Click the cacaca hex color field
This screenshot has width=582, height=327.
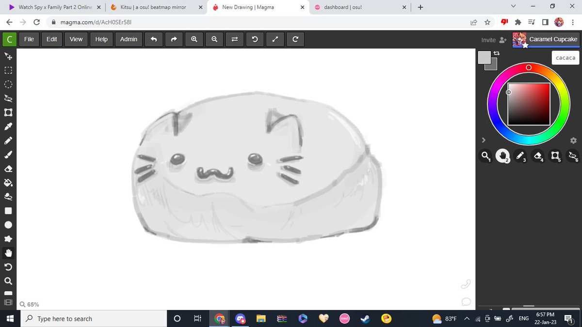tap(566, 58)
